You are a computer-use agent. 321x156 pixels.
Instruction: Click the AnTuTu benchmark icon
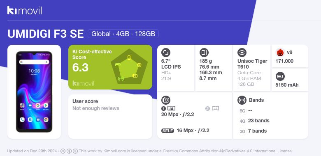pyautogui.click(x=280, y=53)
